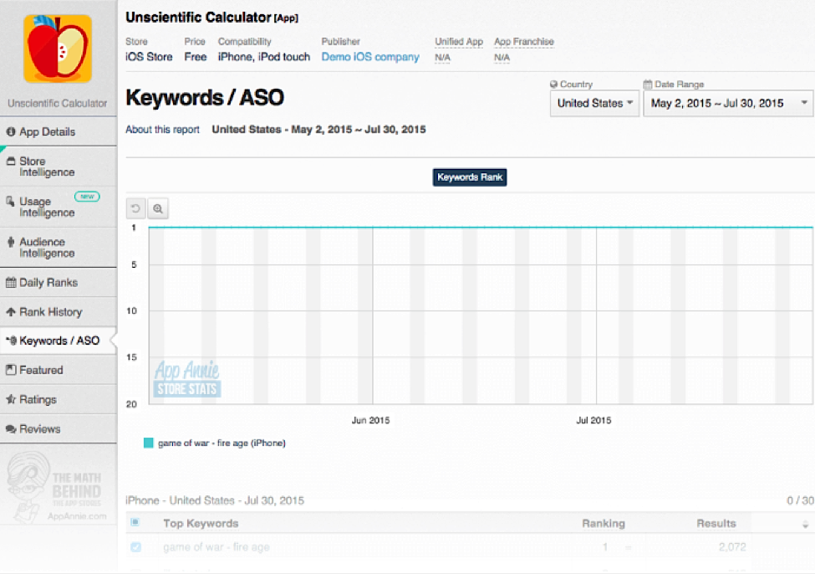Click the Daily Ranks calendar icon
The width and height of the screenshot is (815, 574).
coord(10,283)
